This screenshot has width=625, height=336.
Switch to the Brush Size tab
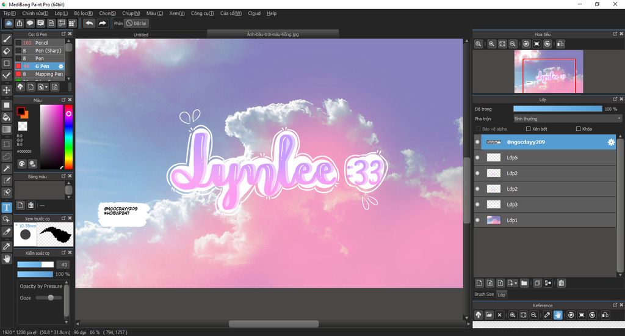484,294
